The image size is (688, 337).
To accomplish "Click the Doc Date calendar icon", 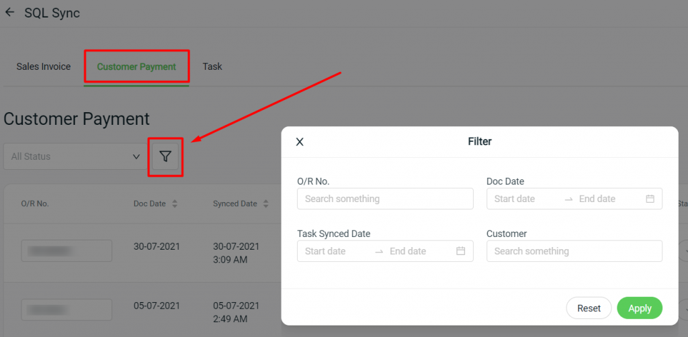I will pos(650,199).
